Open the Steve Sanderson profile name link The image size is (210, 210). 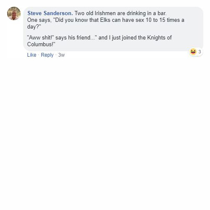[50, 13]
